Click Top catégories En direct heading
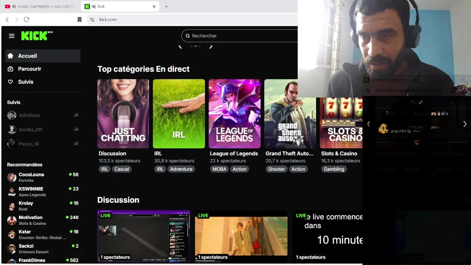471x265 pixels. [x=143, y=69]
